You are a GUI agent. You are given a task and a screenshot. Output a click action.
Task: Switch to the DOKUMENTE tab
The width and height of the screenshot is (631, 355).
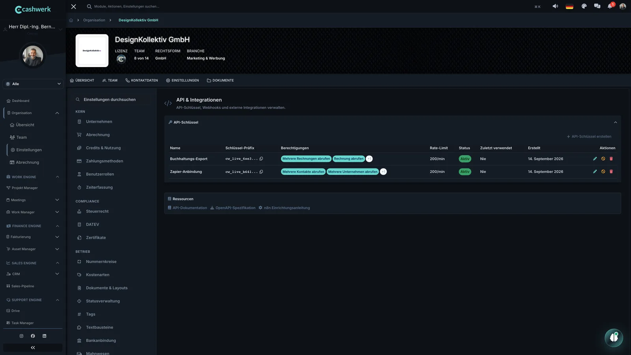point(220,80)
